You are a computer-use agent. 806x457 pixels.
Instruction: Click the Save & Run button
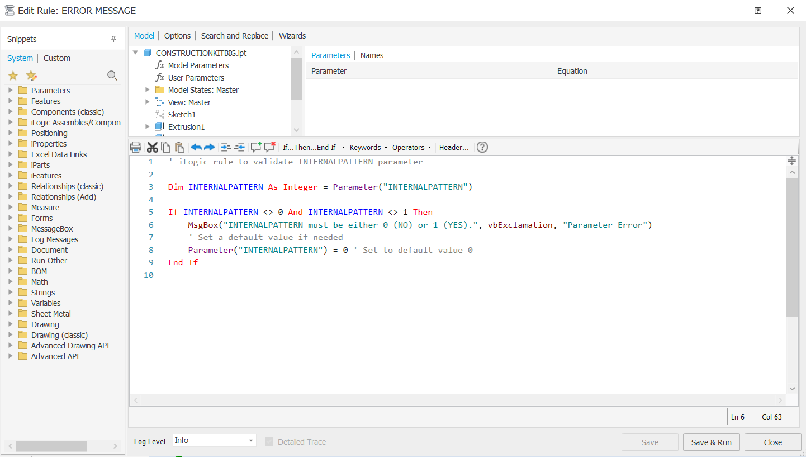point(711,442)
